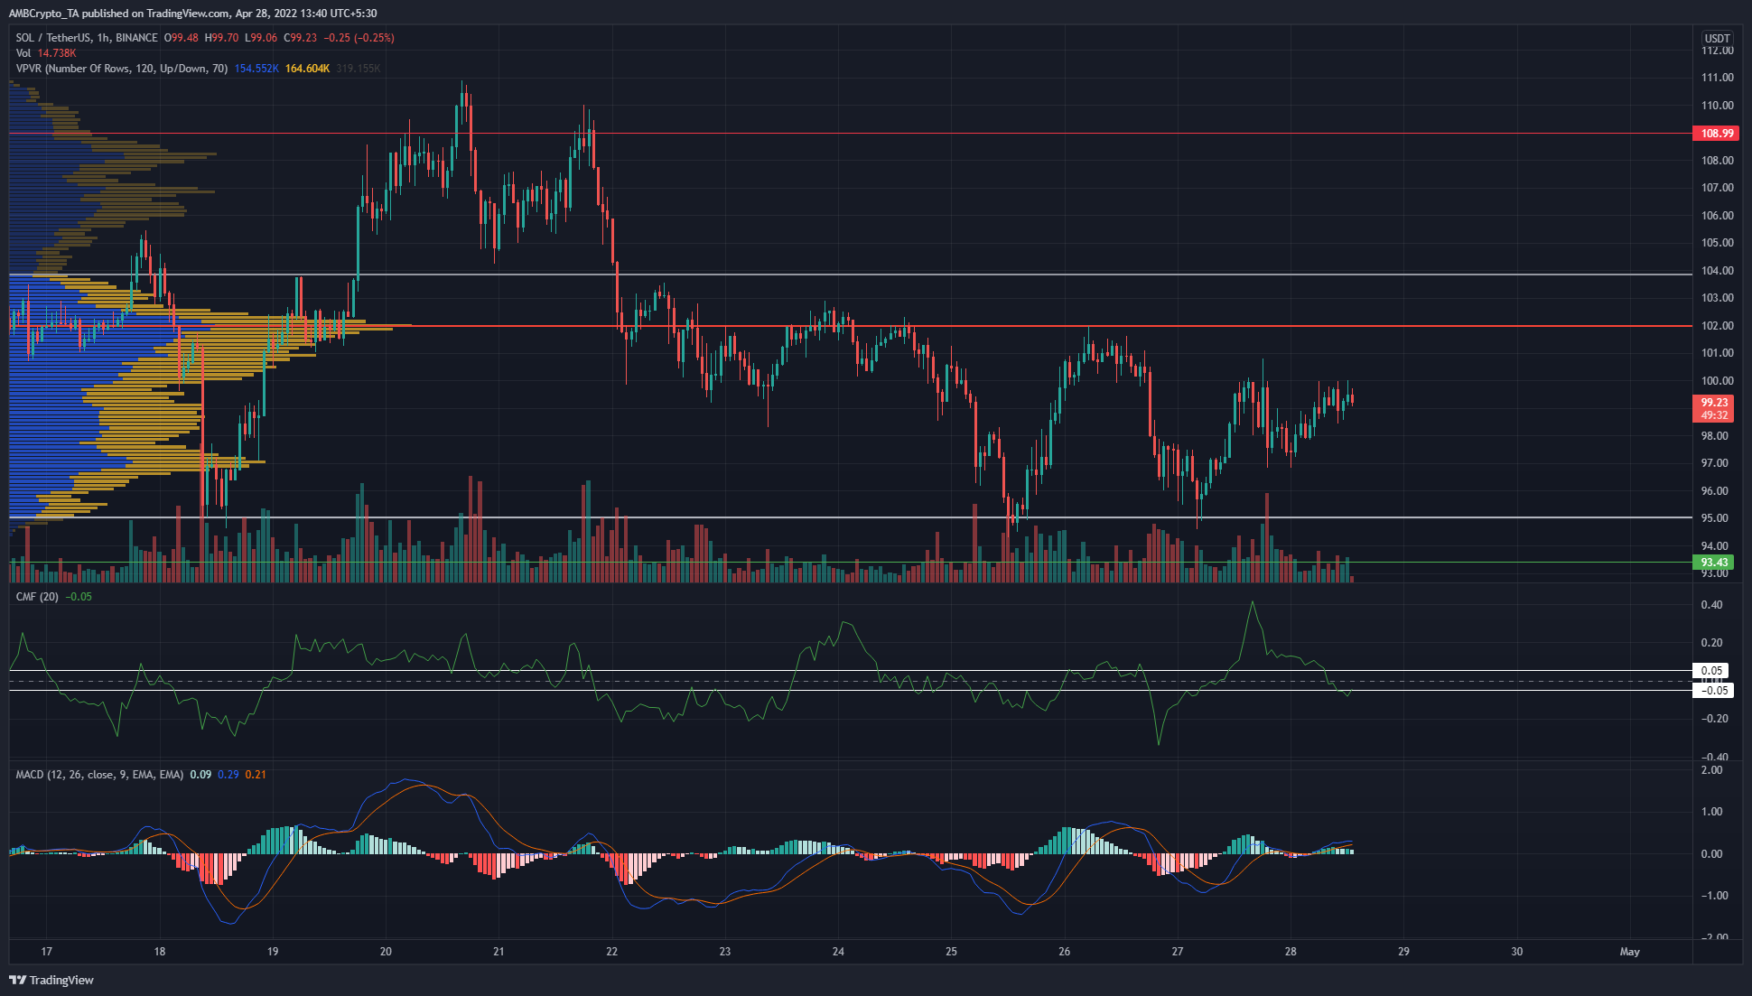
Task: Click the current price label 99.23
Action: 1714,403
